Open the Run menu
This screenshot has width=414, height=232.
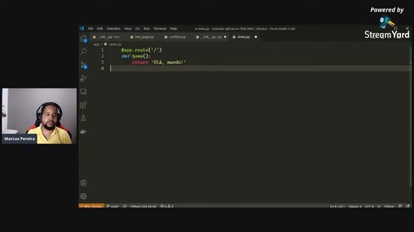pyautogui.click(x=147, y=28)
